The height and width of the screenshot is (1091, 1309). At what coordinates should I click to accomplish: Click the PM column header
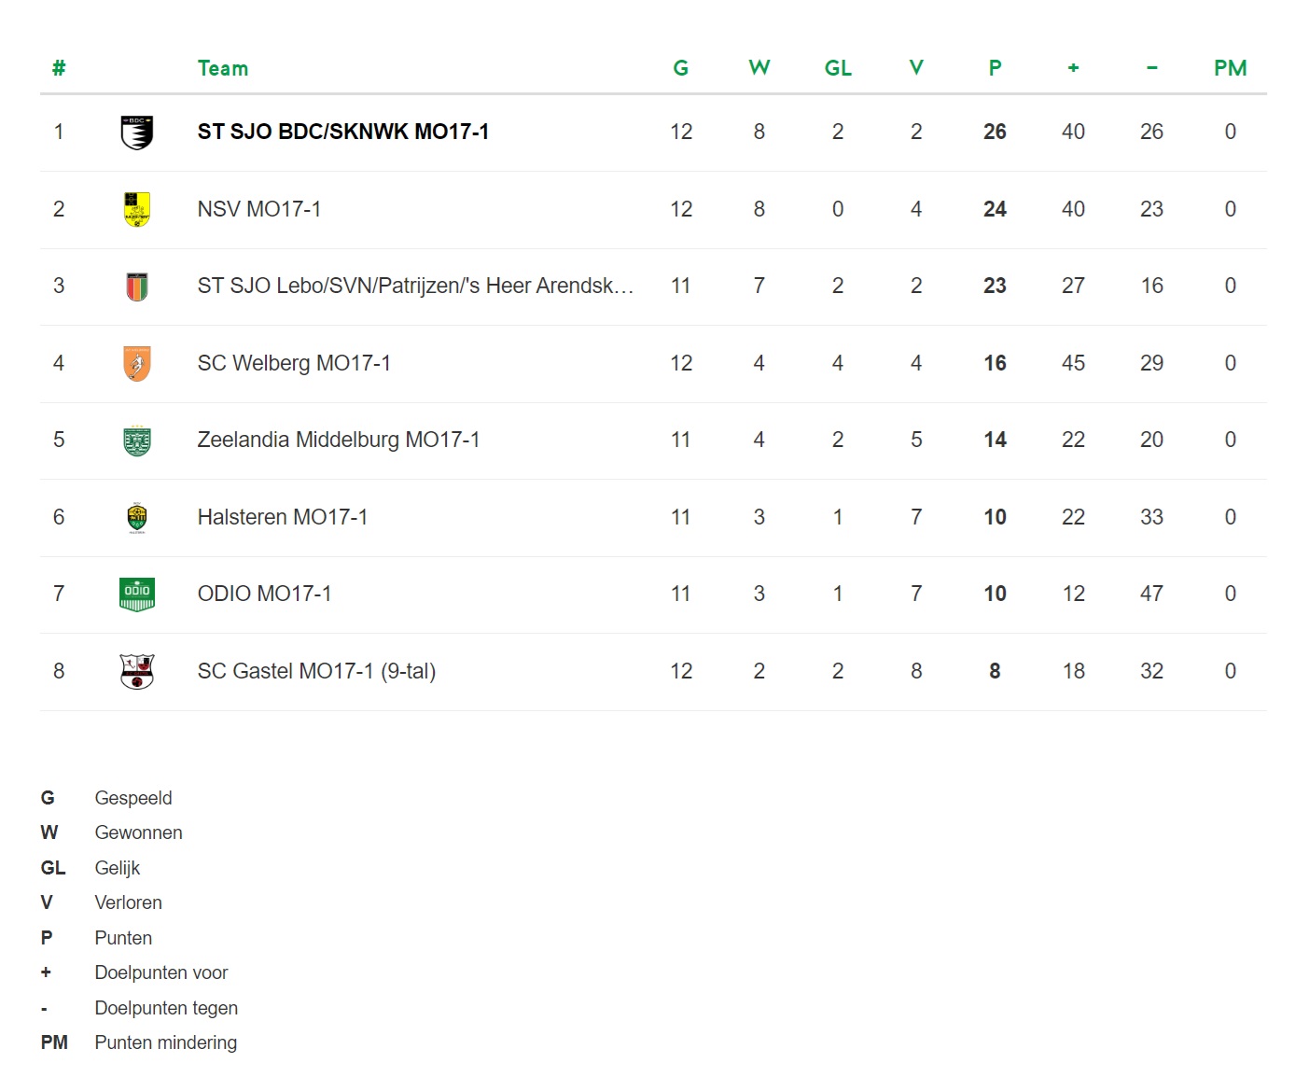[1230, 68]
